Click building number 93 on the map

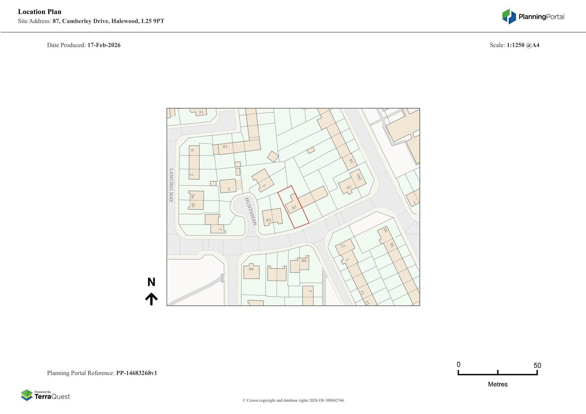[x=349, y=187]
